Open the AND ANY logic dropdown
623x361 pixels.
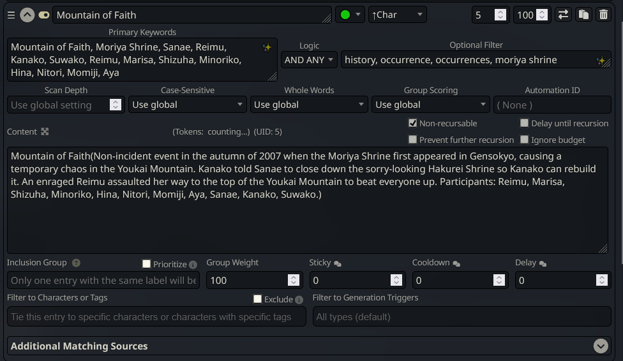pos(309,60)
